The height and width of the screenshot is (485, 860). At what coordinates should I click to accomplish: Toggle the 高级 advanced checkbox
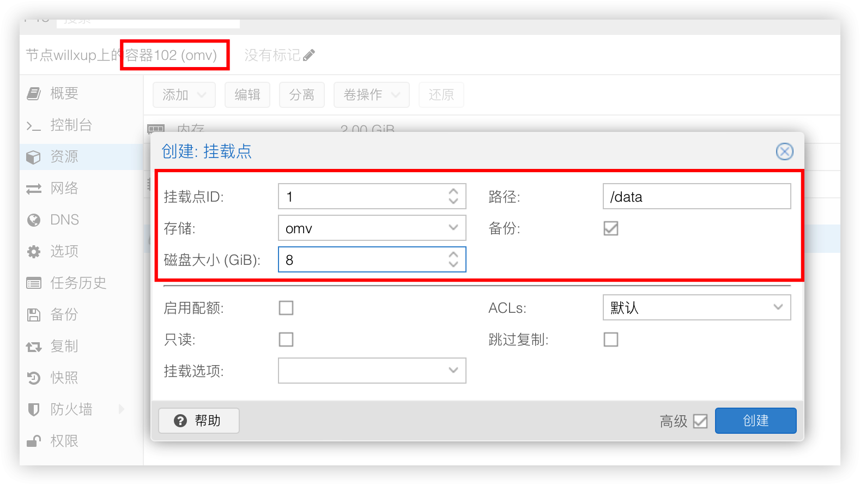(x=700, y=421)
